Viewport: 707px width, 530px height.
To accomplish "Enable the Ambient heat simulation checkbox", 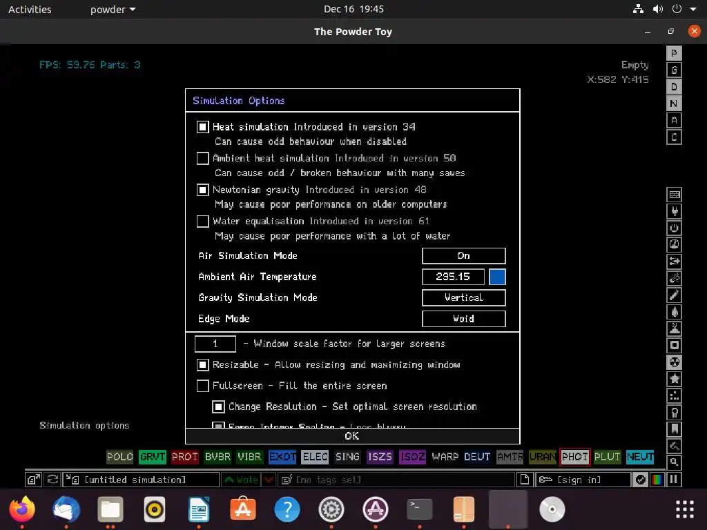I will (x=203, y=158).
